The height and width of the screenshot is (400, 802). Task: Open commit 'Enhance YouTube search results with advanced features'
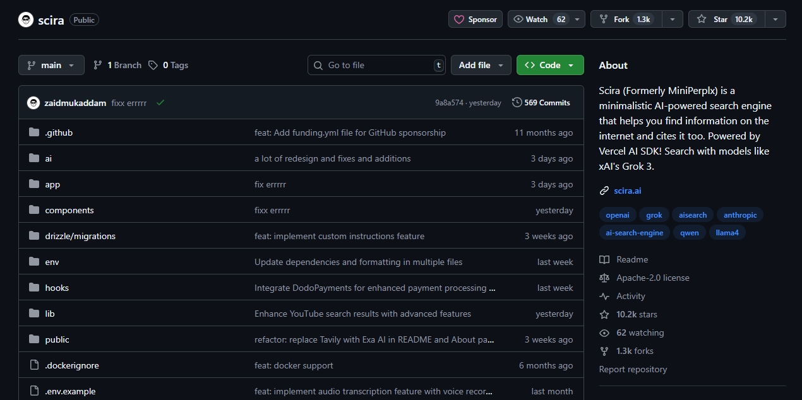click(362, 314)
